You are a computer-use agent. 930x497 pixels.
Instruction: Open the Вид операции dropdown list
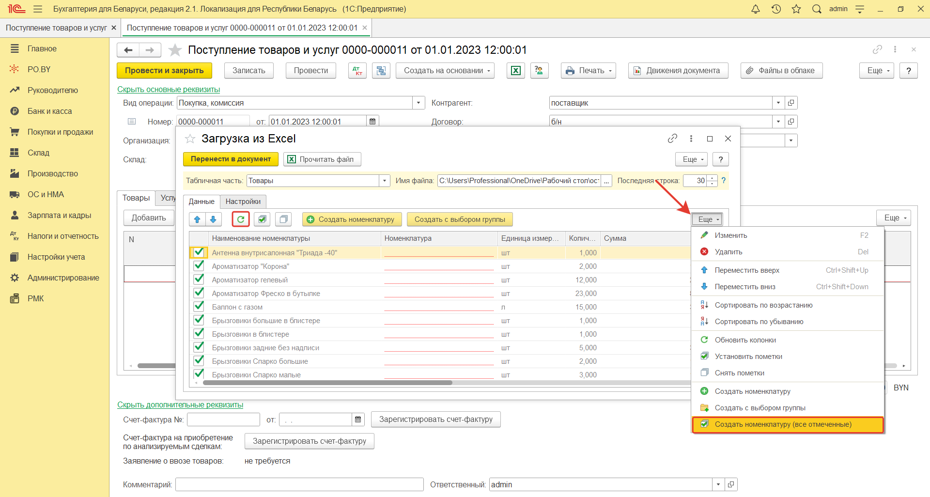(418, 103)
